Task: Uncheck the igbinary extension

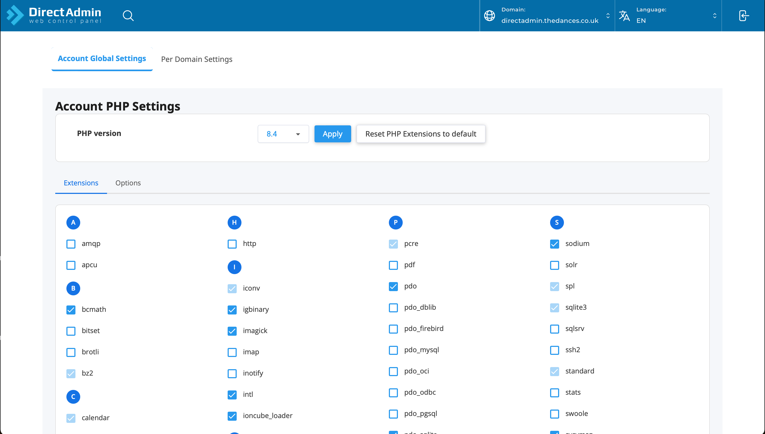Action: [232, 310]
